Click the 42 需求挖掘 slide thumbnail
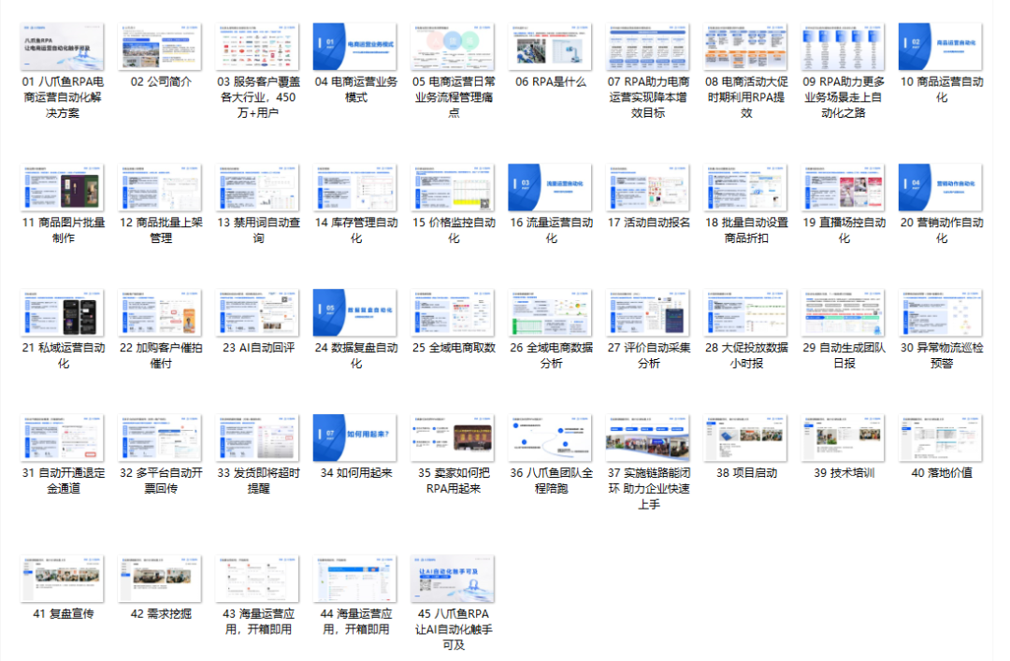This screenshot has height=661, width=1010. click(x=160, y=579)
